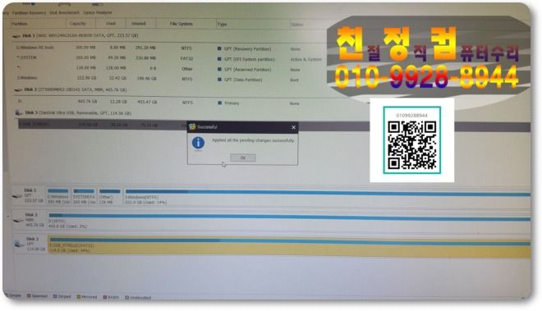Click Disk 3 GPT icon in disk map
Image resolution: width=542 pixels, height=311 pixels.
[19, 244]
